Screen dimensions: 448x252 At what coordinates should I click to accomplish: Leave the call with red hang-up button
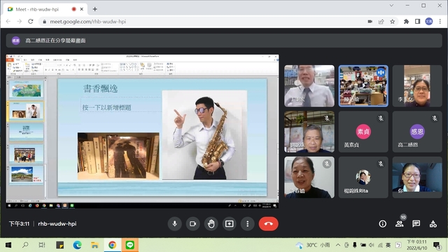(x=268, y=224)
